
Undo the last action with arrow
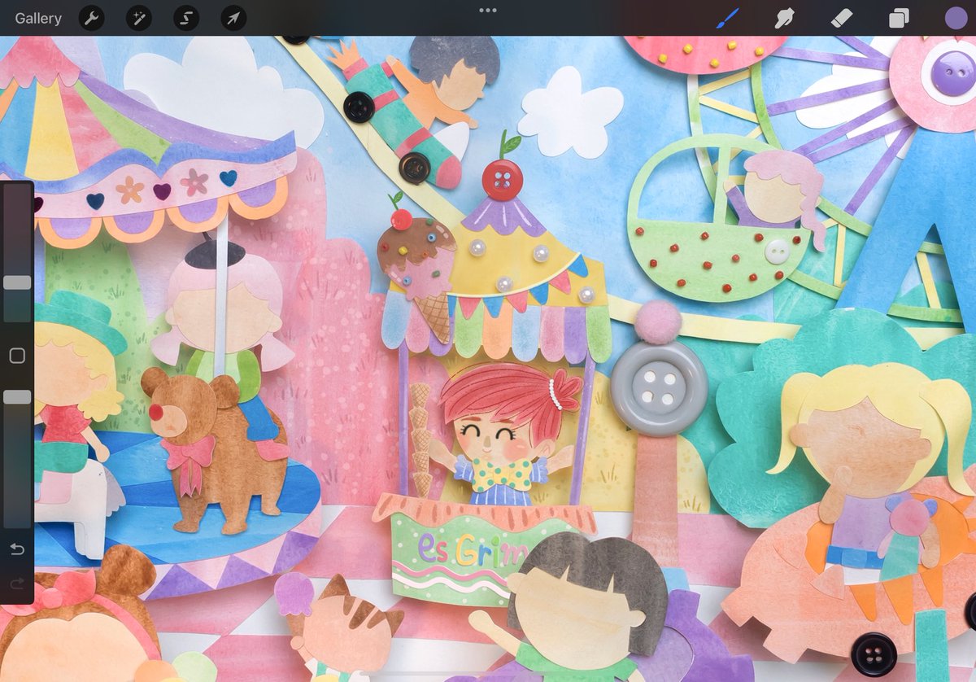(x=17, y=549)
